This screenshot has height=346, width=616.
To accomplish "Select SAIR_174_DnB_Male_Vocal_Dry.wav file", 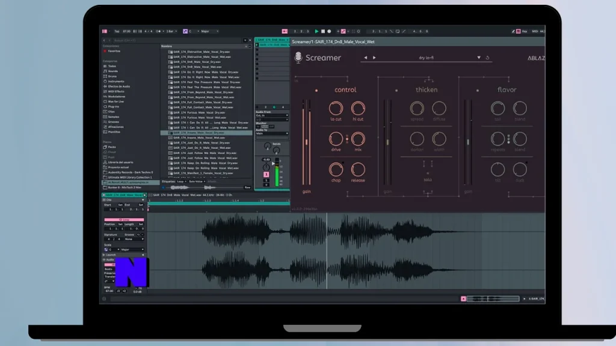I will pyautogui.click(x=197, y=62).
